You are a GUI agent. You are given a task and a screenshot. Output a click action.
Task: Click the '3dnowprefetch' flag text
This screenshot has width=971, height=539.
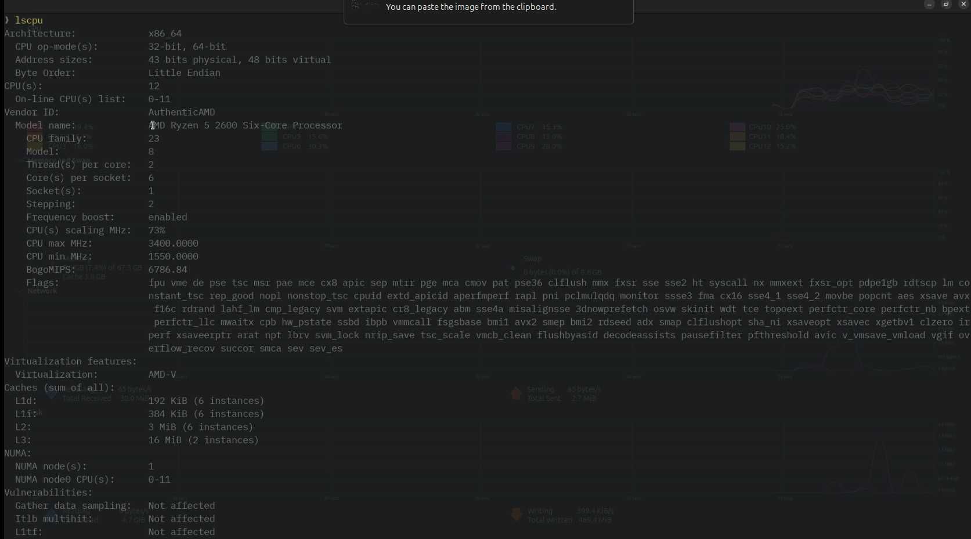pyautogui.click(x=612, y=309)
